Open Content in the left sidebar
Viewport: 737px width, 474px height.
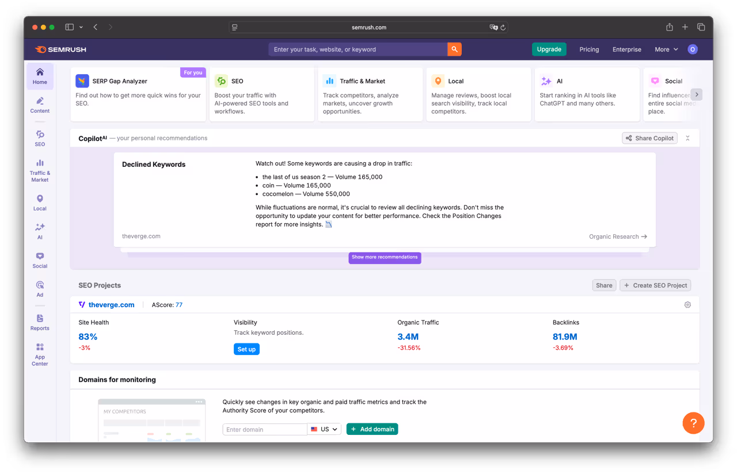coord(40,105)
